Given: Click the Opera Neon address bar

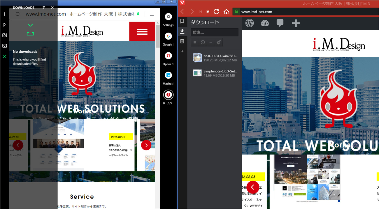Looking at the screenshot, I should tap(80, 14).
